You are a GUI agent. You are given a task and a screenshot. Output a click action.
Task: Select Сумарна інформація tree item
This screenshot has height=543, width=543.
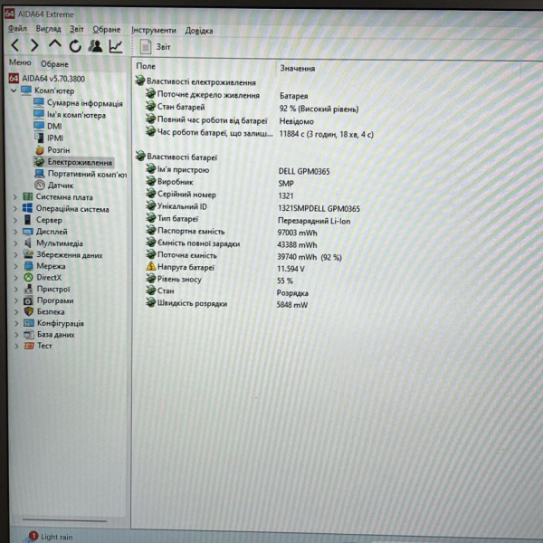[x=78, y=103]
